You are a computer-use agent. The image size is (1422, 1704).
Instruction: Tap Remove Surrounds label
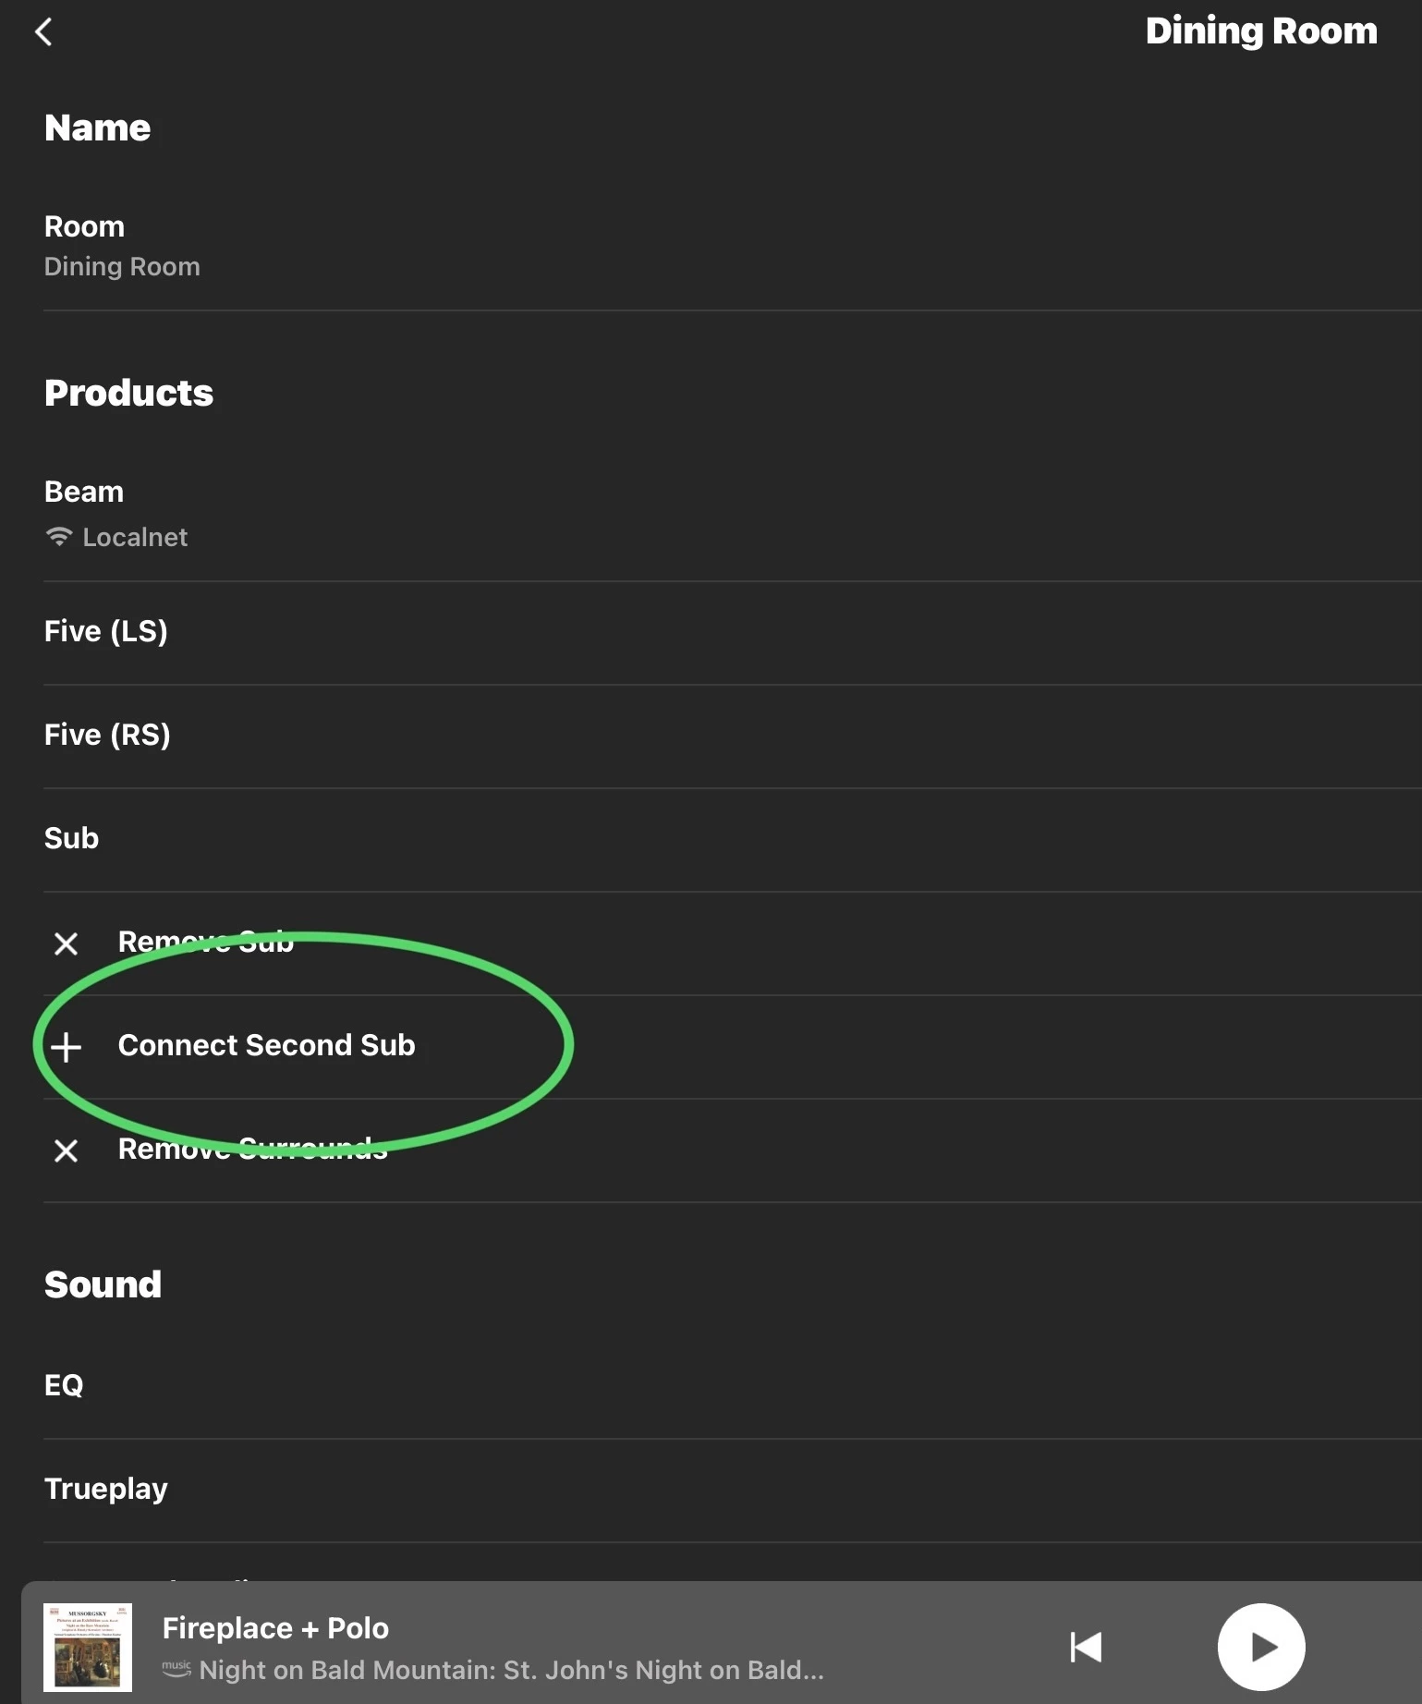click(253, 1149)
